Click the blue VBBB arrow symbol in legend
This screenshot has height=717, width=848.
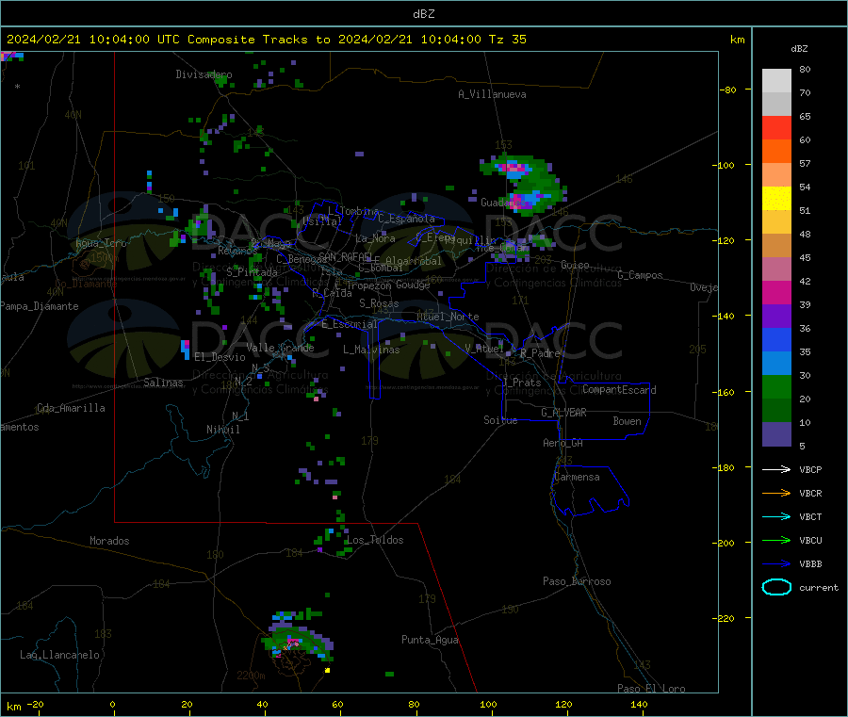tap(776, 564)
